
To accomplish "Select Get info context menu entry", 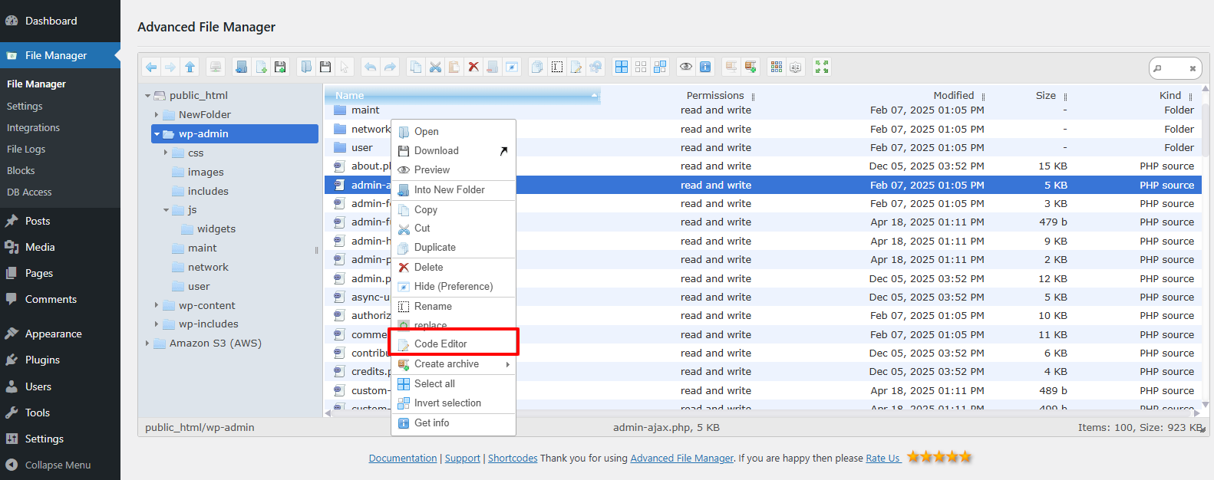I will click(x=454, y=423).
